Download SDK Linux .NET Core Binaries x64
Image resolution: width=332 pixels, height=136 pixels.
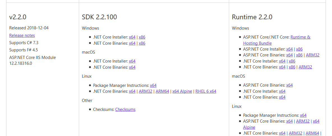click(132, 91)
